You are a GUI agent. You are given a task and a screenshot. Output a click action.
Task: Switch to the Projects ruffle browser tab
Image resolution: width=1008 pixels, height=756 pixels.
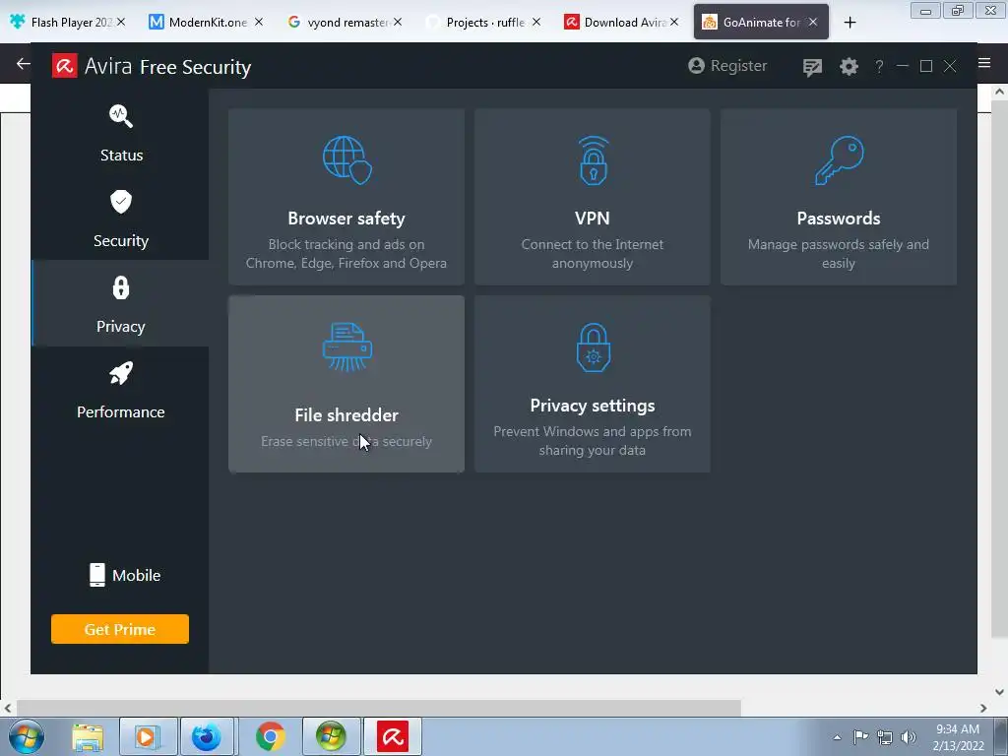click(x=483, y=22)
